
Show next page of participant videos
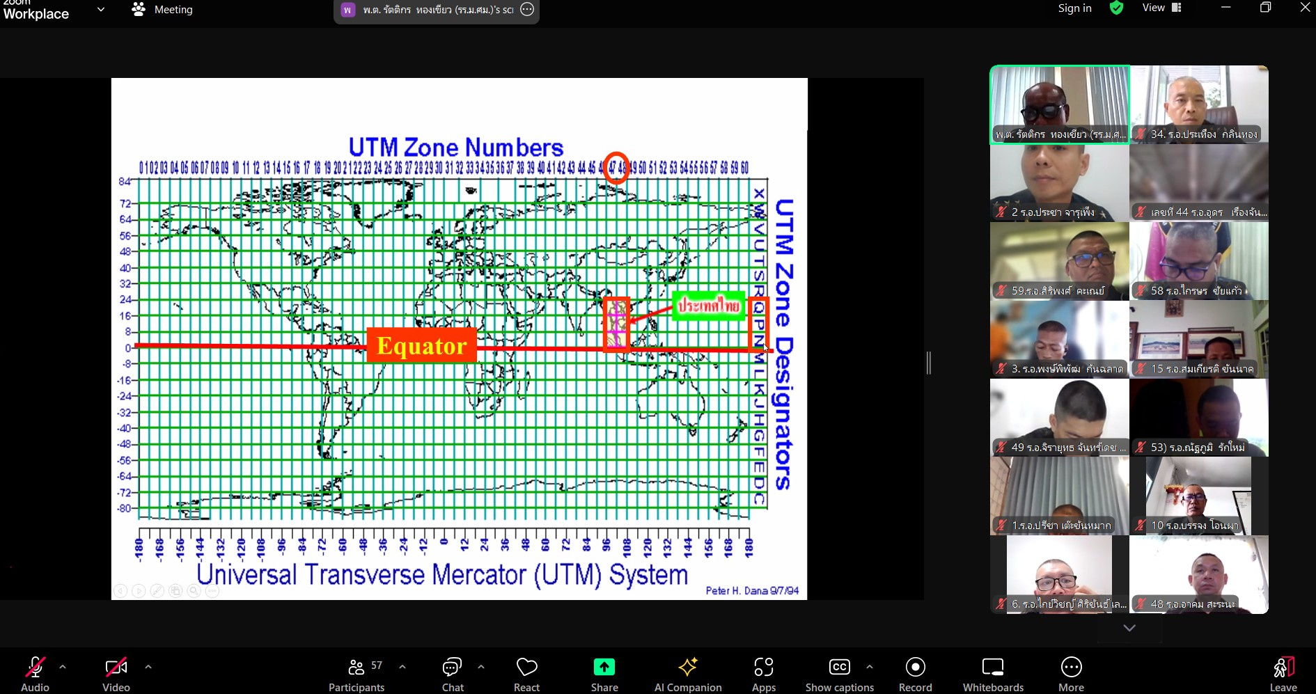(x=1129, y=628)
